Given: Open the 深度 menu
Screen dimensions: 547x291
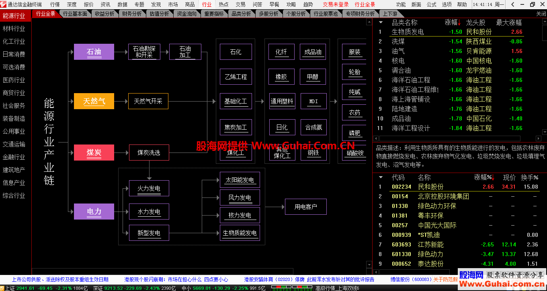Looking at the screenshot, I should point(72,4).
